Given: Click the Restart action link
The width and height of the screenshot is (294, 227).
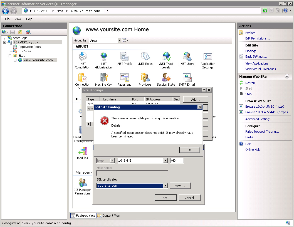Looking at the screenshot, I should [x=250, y=83].
